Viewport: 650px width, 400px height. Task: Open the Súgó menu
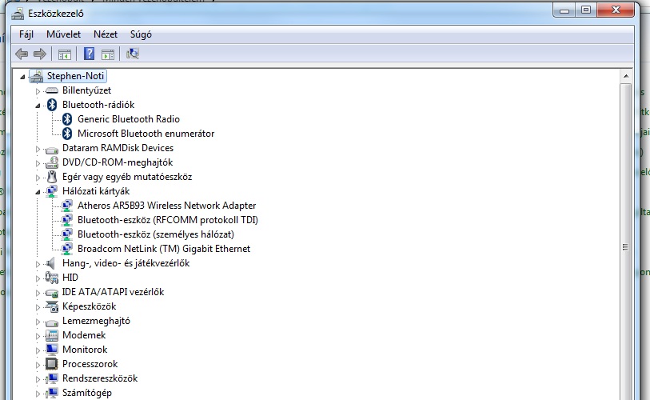141,34
